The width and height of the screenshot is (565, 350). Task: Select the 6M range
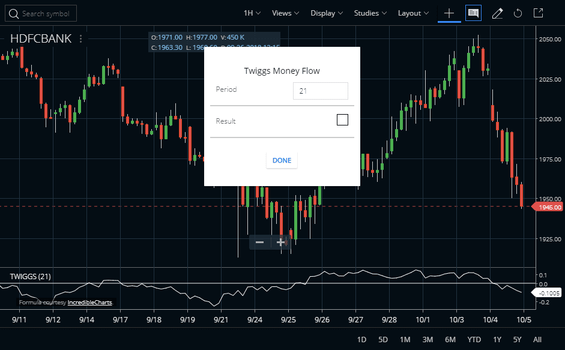tap(450, 340)
